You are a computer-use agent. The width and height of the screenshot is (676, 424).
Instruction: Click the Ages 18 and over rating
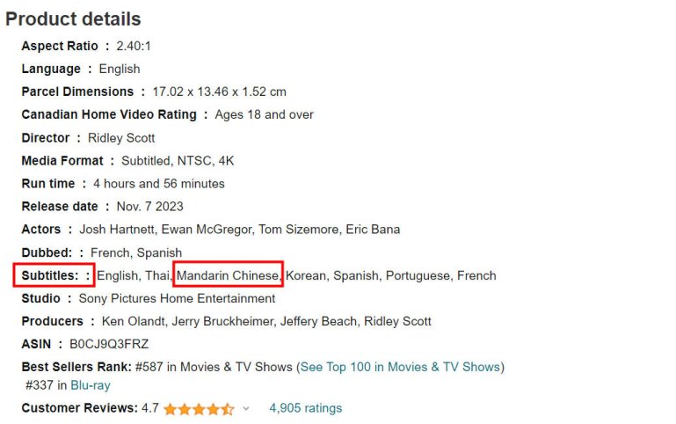pyautogui.click(x=264, y=114)
